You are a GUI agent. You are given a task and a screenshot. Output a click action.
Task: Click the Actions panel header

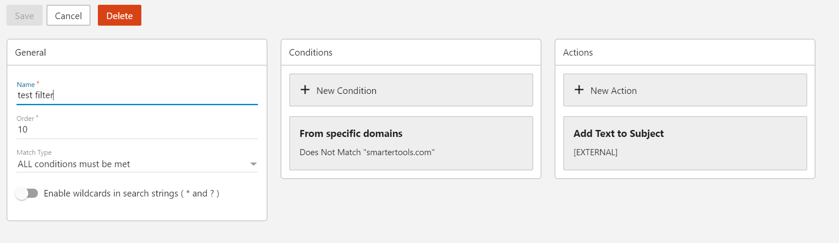tap(578, 53)
